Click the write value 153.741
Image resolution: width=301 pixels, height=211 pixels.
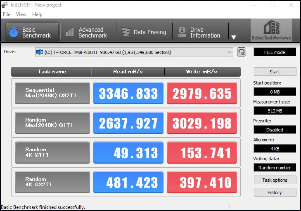click(202, 152)
